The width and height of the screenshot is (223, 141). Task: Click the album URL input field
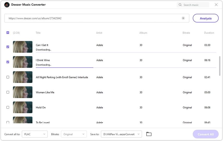[x=97, y=18]
